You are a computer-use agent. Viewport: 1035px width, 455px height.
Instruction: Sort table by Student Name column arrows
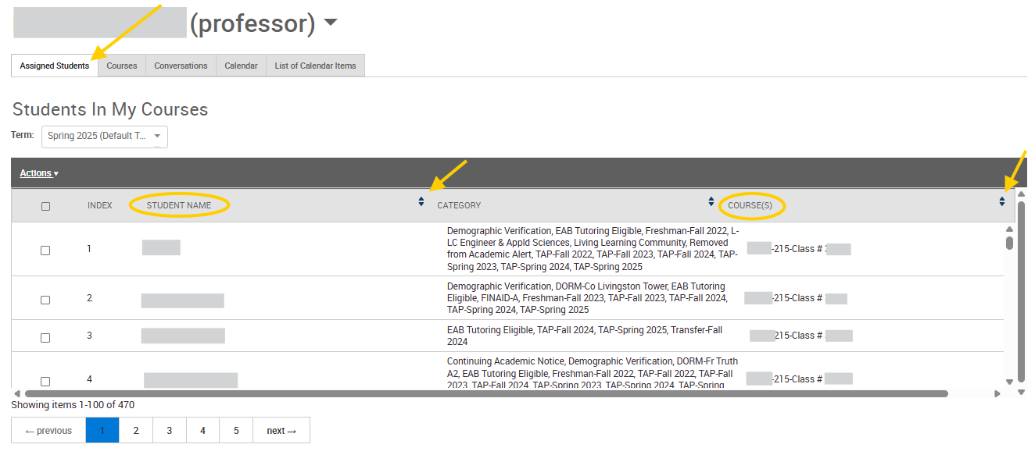[x=421, y=202]
